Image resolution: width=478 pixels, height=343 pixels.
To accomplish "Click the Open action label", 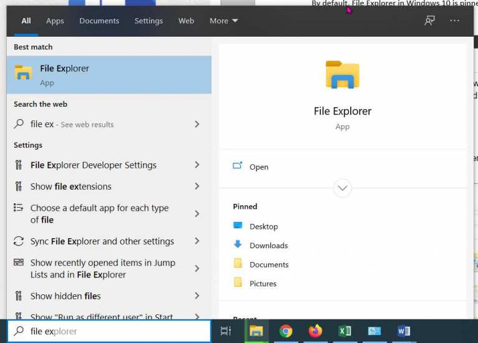I will (x=259, y=167).
